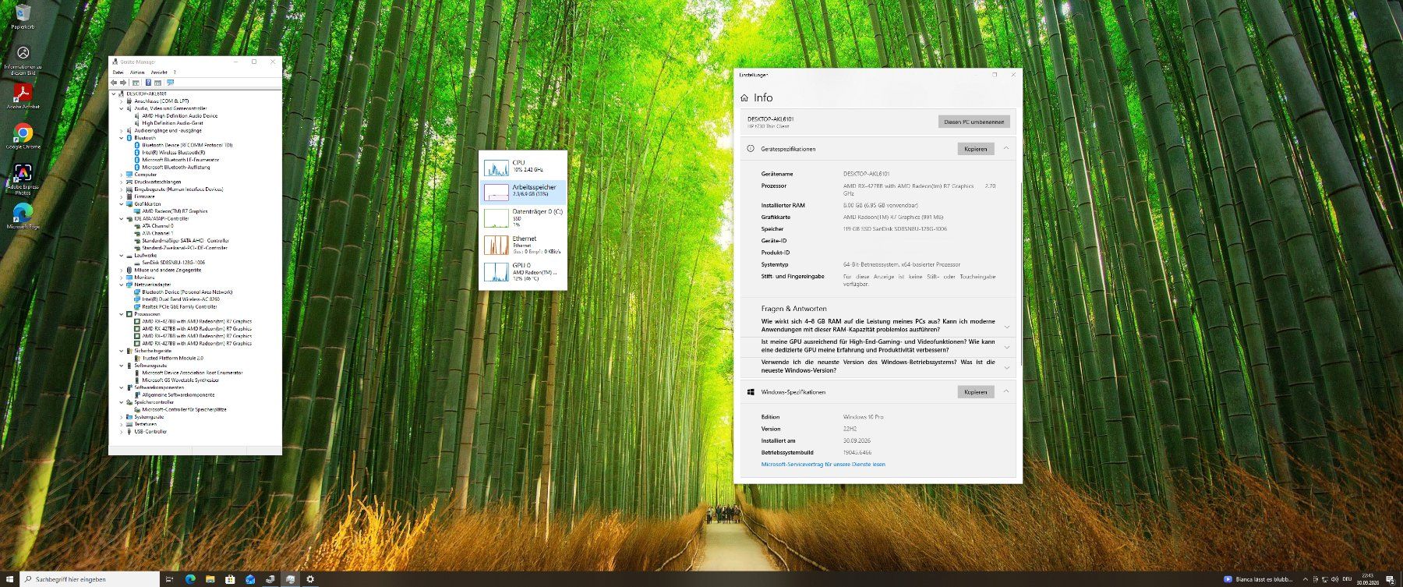Open the Aktion menu in Geräte-Manager

pyautogui.click(x=137, y=72)
